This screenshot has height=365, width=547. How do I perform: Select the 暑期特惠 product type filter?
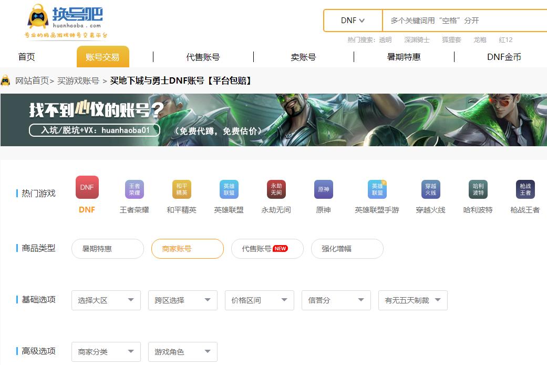click(107, 249)
